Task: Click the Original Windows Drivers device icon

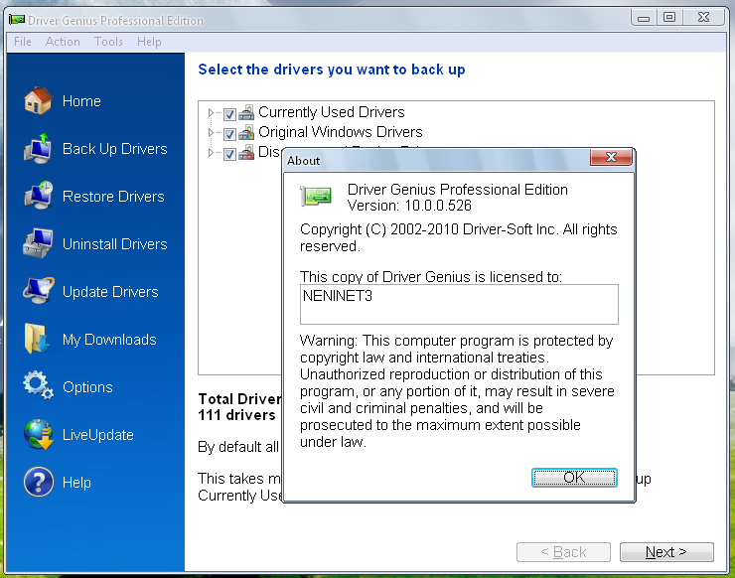Action: coord(246,133)
